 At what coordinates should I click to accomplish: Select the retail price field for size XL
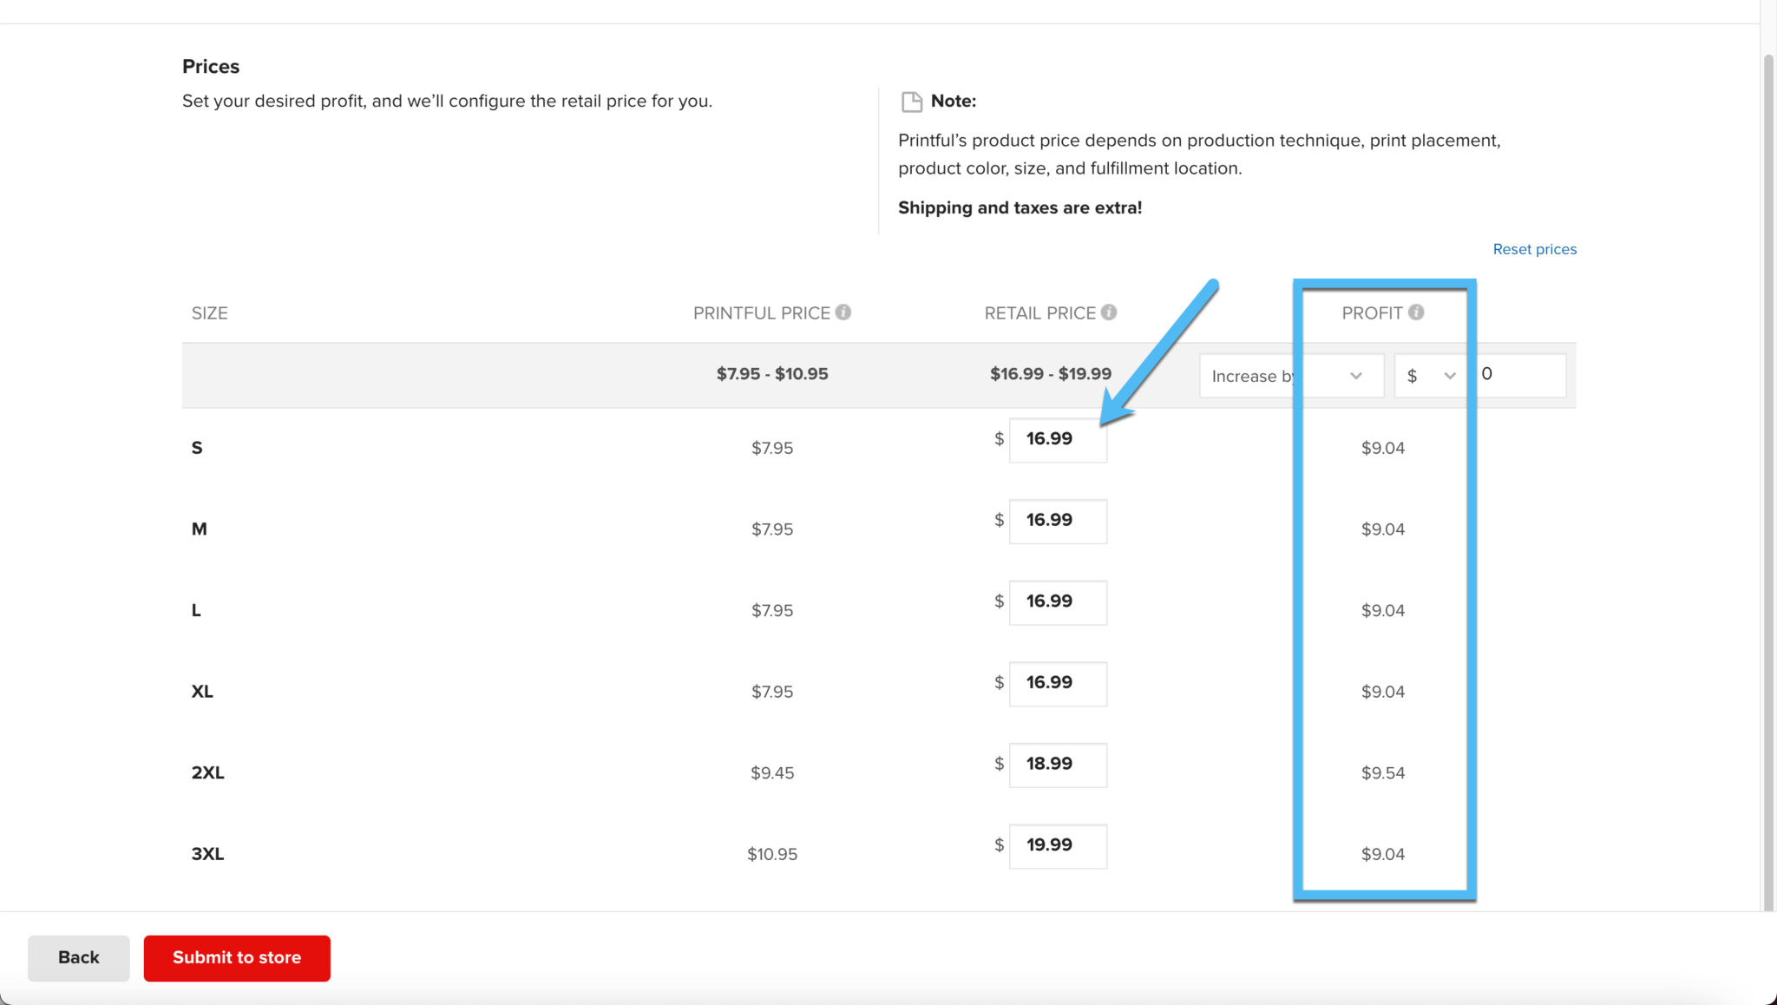(1057, 683)
